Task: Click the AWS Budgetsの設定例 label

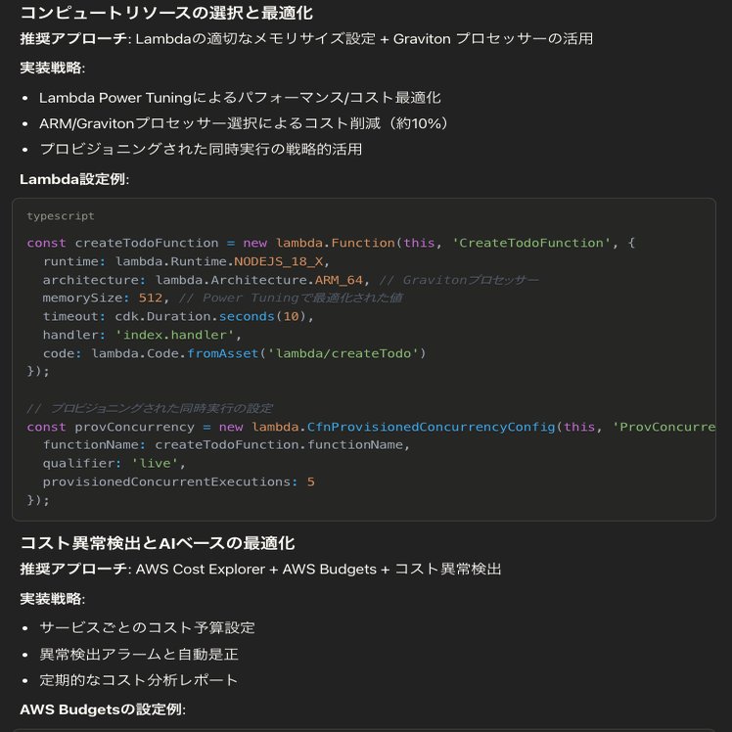Action: [103, 709]
